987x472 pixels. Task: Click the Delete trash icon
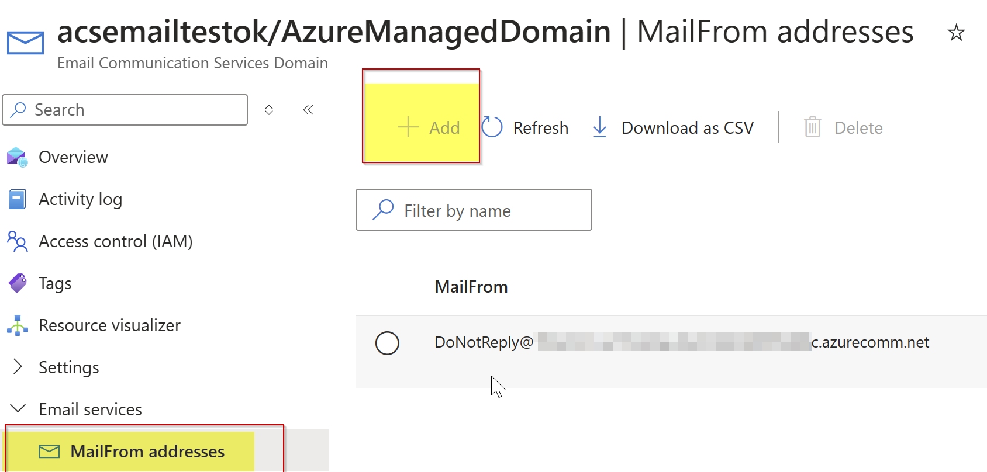click(x=812, y=127)
